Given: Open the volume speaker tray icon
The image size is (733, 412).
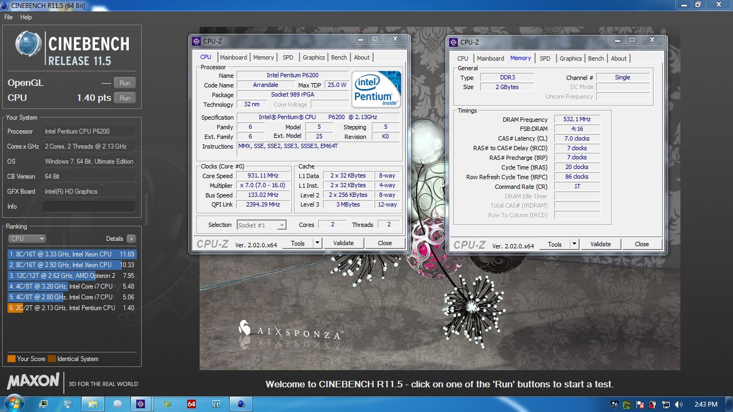Looking at the screenshot, I should tap(678, 404).
